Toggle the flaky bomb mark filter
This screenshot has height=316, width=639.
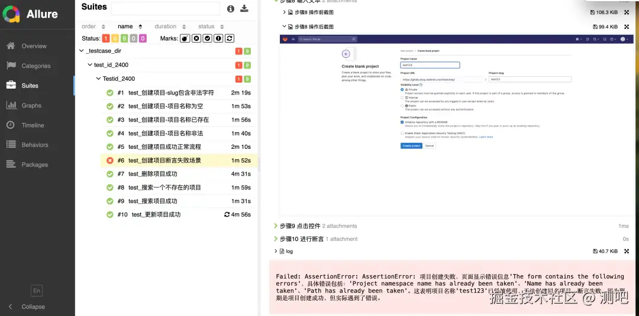[x=185, y=38]
